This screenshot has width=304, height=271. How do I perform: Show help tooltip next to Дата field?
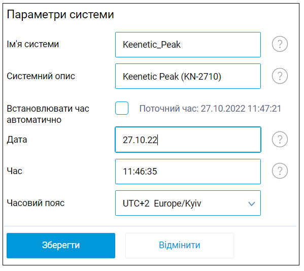[280, 139]
